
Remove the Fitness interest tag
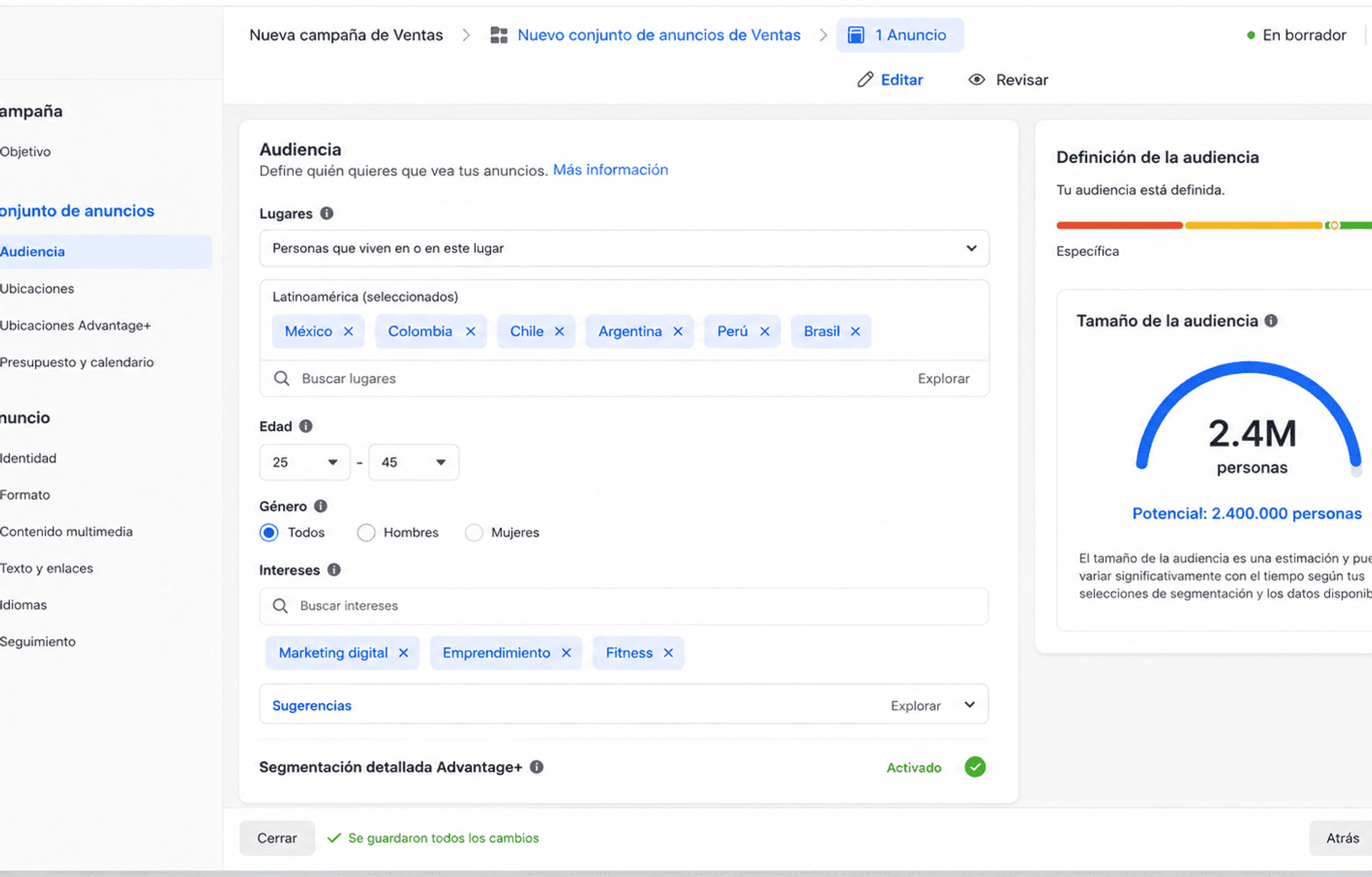coord(668,653)
